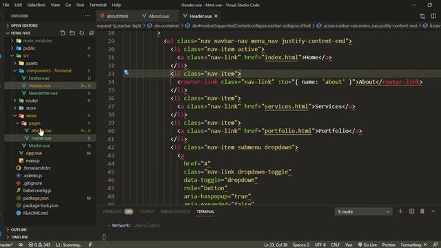Click the New Folder icon in Explorer

[72, 33]
